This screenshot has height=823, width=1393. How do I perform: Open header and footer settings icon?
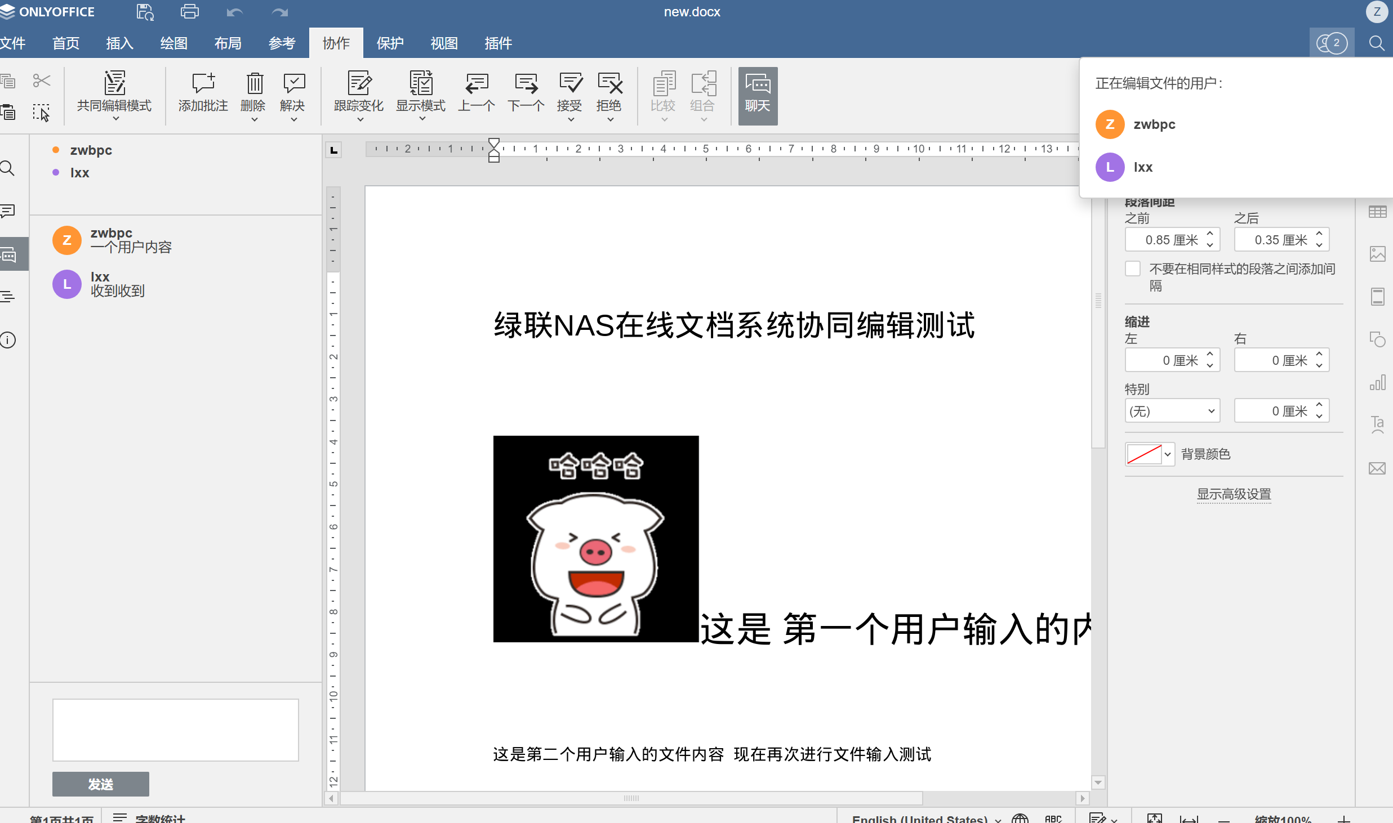point(1377,297)
